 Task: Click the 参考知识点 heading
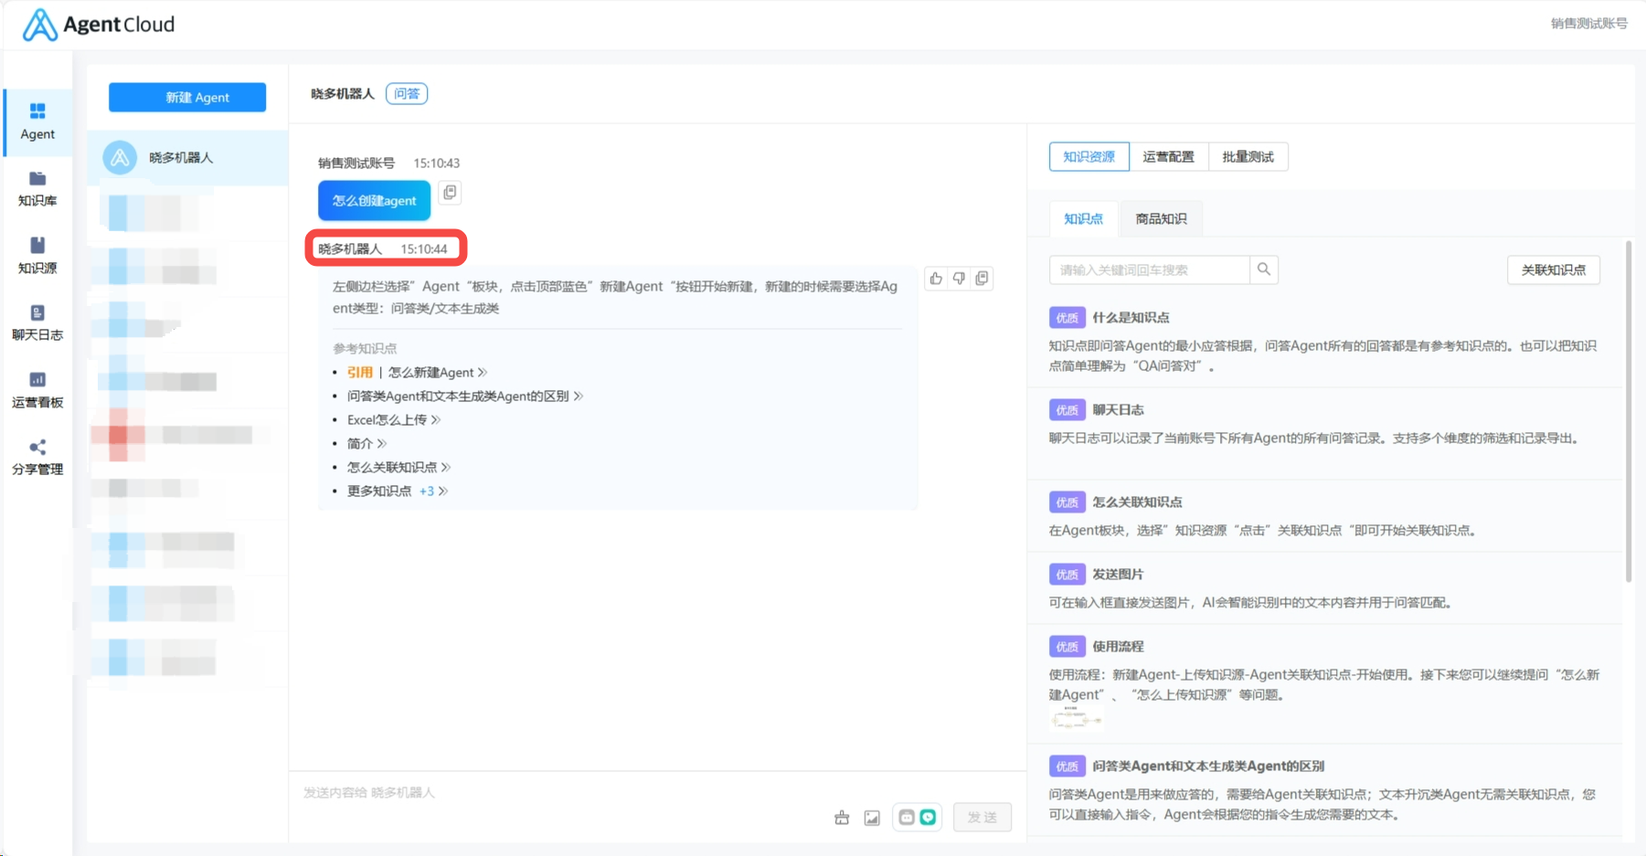[365, 349]
